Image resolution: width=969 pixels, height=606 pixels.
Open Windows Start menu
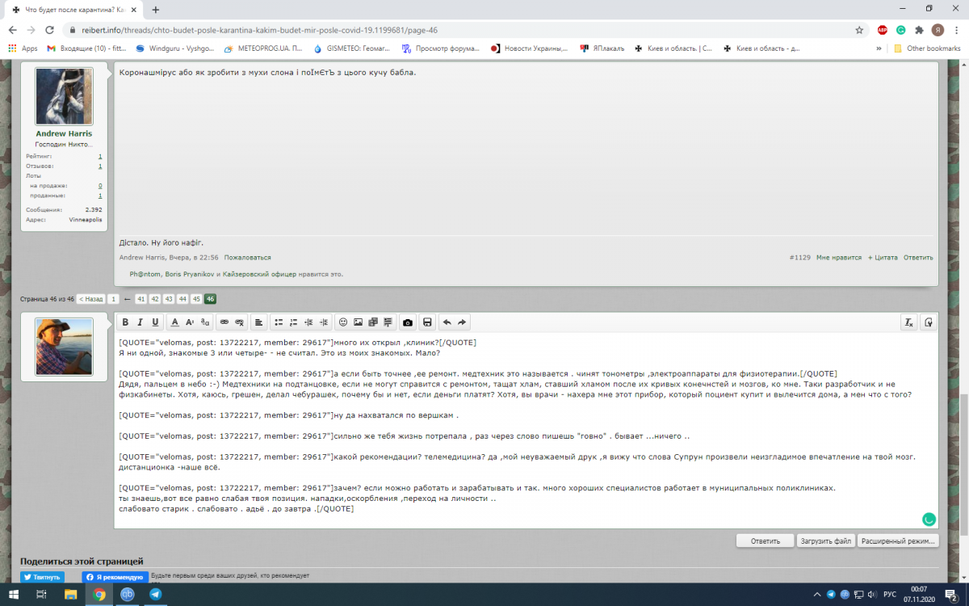pyautogui.click(x=14, y=594)
